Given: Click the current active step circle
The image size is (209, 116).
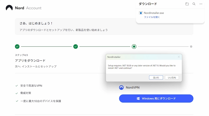Looking at the screenshot, I should pyautogui.click(x=134, y=47).
